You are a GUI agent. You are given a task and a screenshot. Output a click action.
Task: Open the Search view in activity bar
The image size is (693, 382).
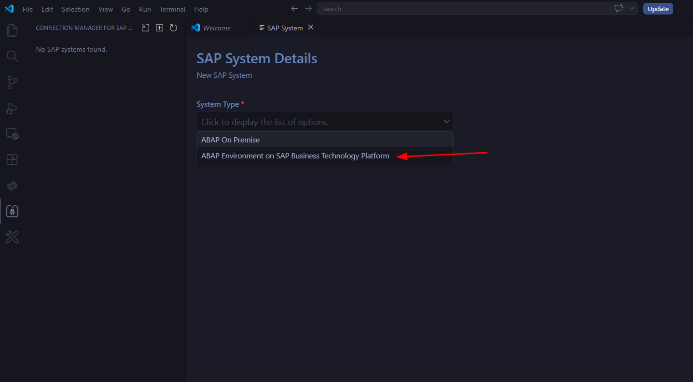tap(12, 57)
